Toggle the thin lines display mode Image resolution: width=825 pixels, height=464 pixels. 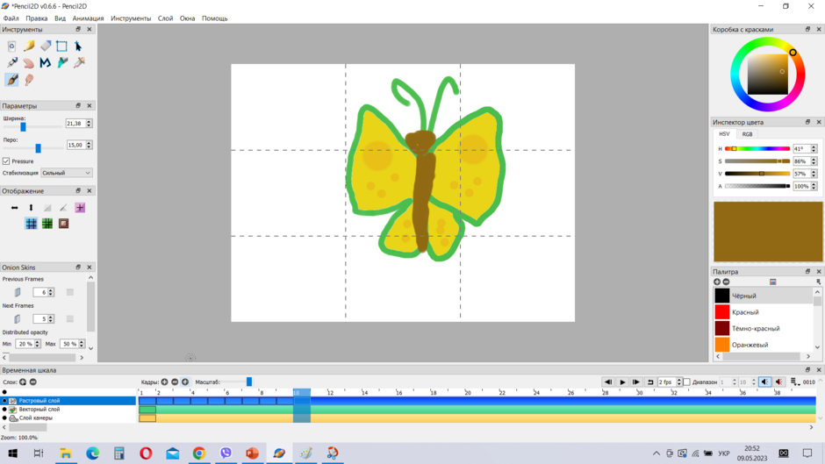pos(47,208)
